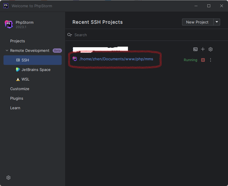Viewport: 228px width, 186px height.
Task: Open more options for the mms project
Action: pos(211,60)
